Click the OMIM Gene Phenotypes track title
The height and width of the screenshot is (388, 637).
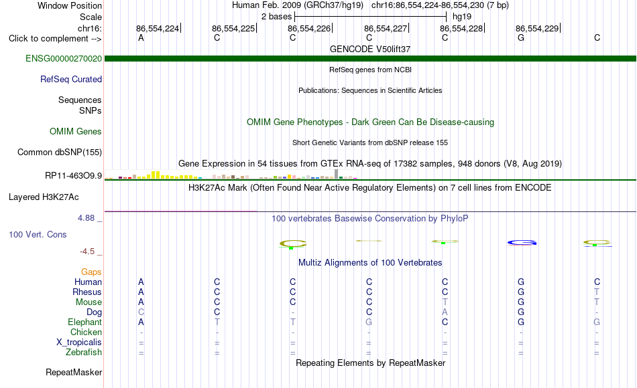click(370, 122)
